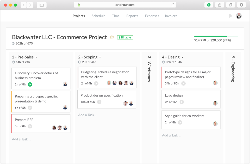Star the Blackwater LLC project as favorite
The height and width of the screenshot is (164, 250).
(112, 37)
